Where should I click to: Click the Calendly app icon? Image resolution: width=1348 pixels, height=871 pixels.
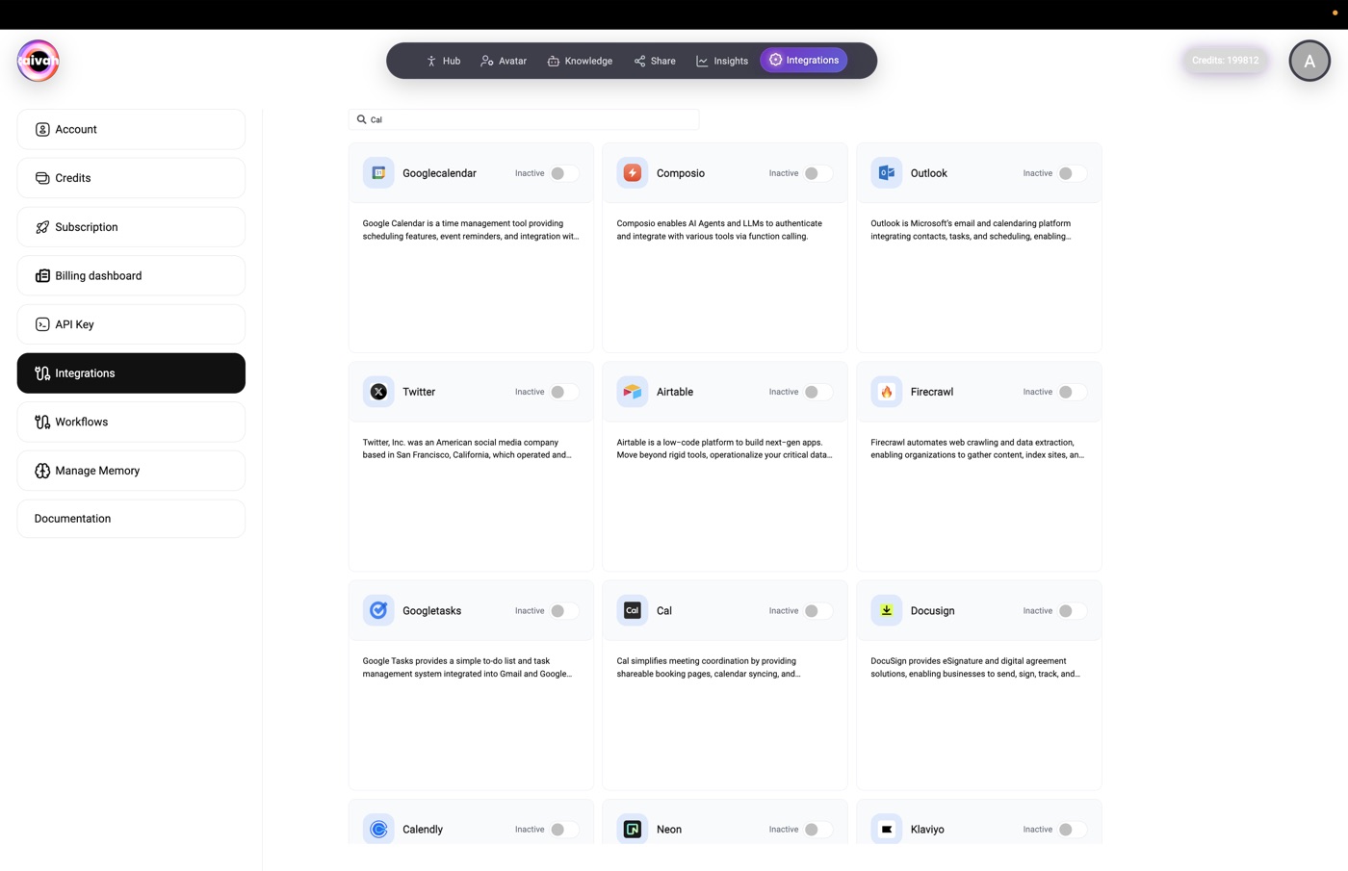coord(378,829)
